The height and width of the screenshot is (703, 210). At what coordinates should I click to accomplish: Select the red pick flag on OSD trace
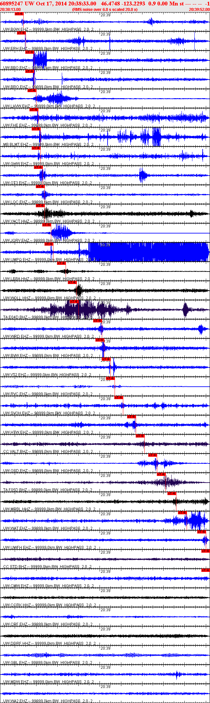(153, 455)
